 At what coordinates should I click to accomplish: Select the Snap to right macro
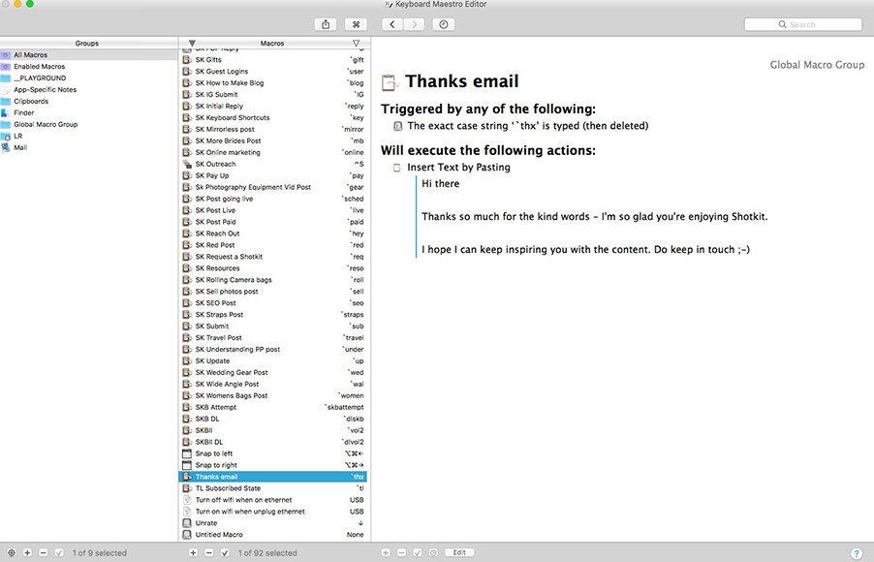pyautogui.click(x=273, y=465)
